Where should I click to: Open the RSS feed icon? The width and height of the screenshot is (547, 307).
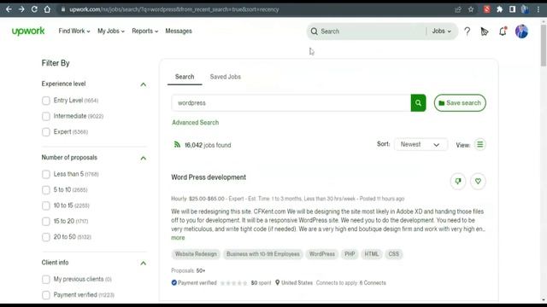click(x=177, y=144)
